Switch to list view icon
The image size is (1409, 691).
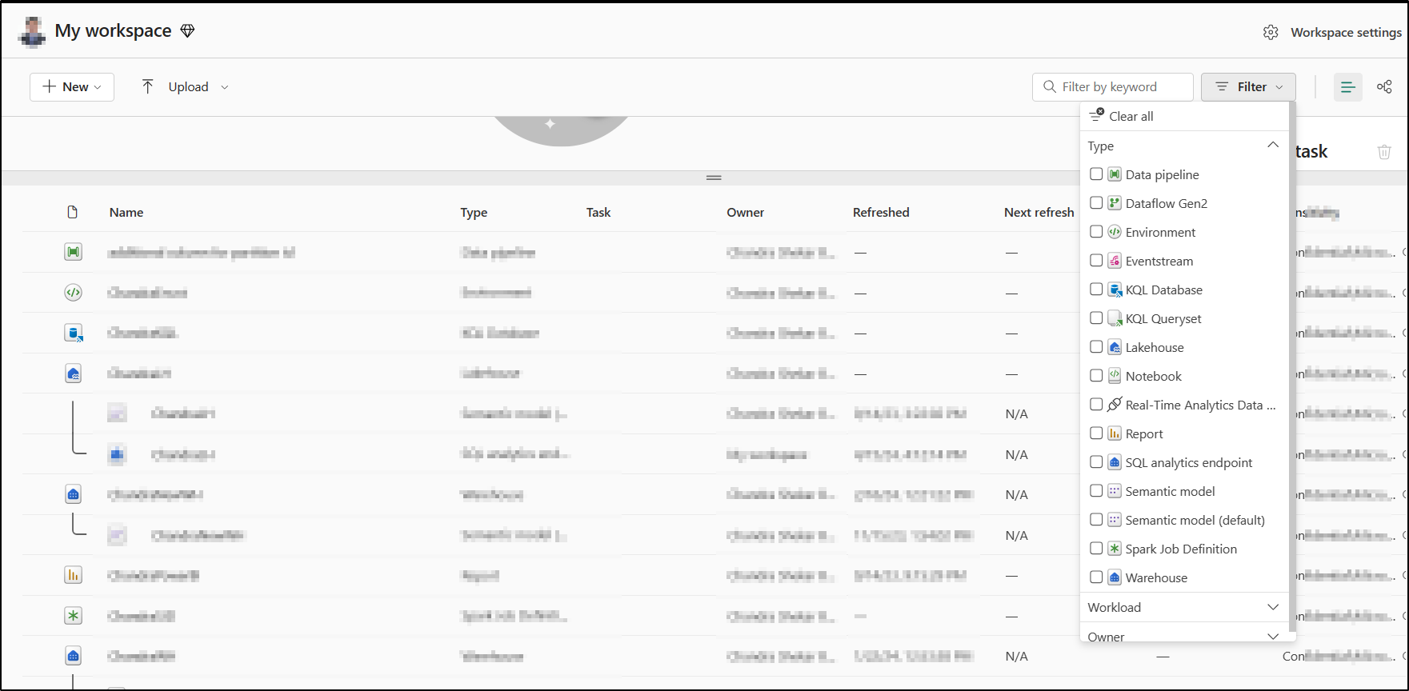click(x=1347, y=87)
